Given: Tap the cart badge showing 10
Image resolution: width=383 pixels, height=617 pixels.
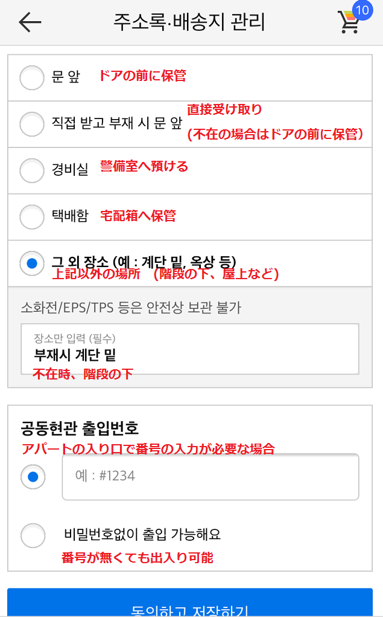Looking at the screenshot, I should tap(362, 10).
